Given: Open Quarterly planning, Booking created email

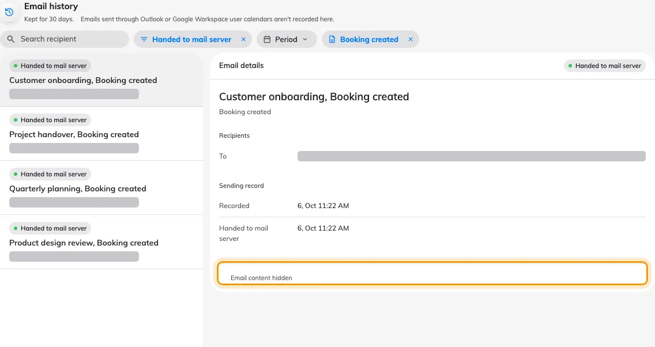Looking at the screenshot, I should point(101,188).
